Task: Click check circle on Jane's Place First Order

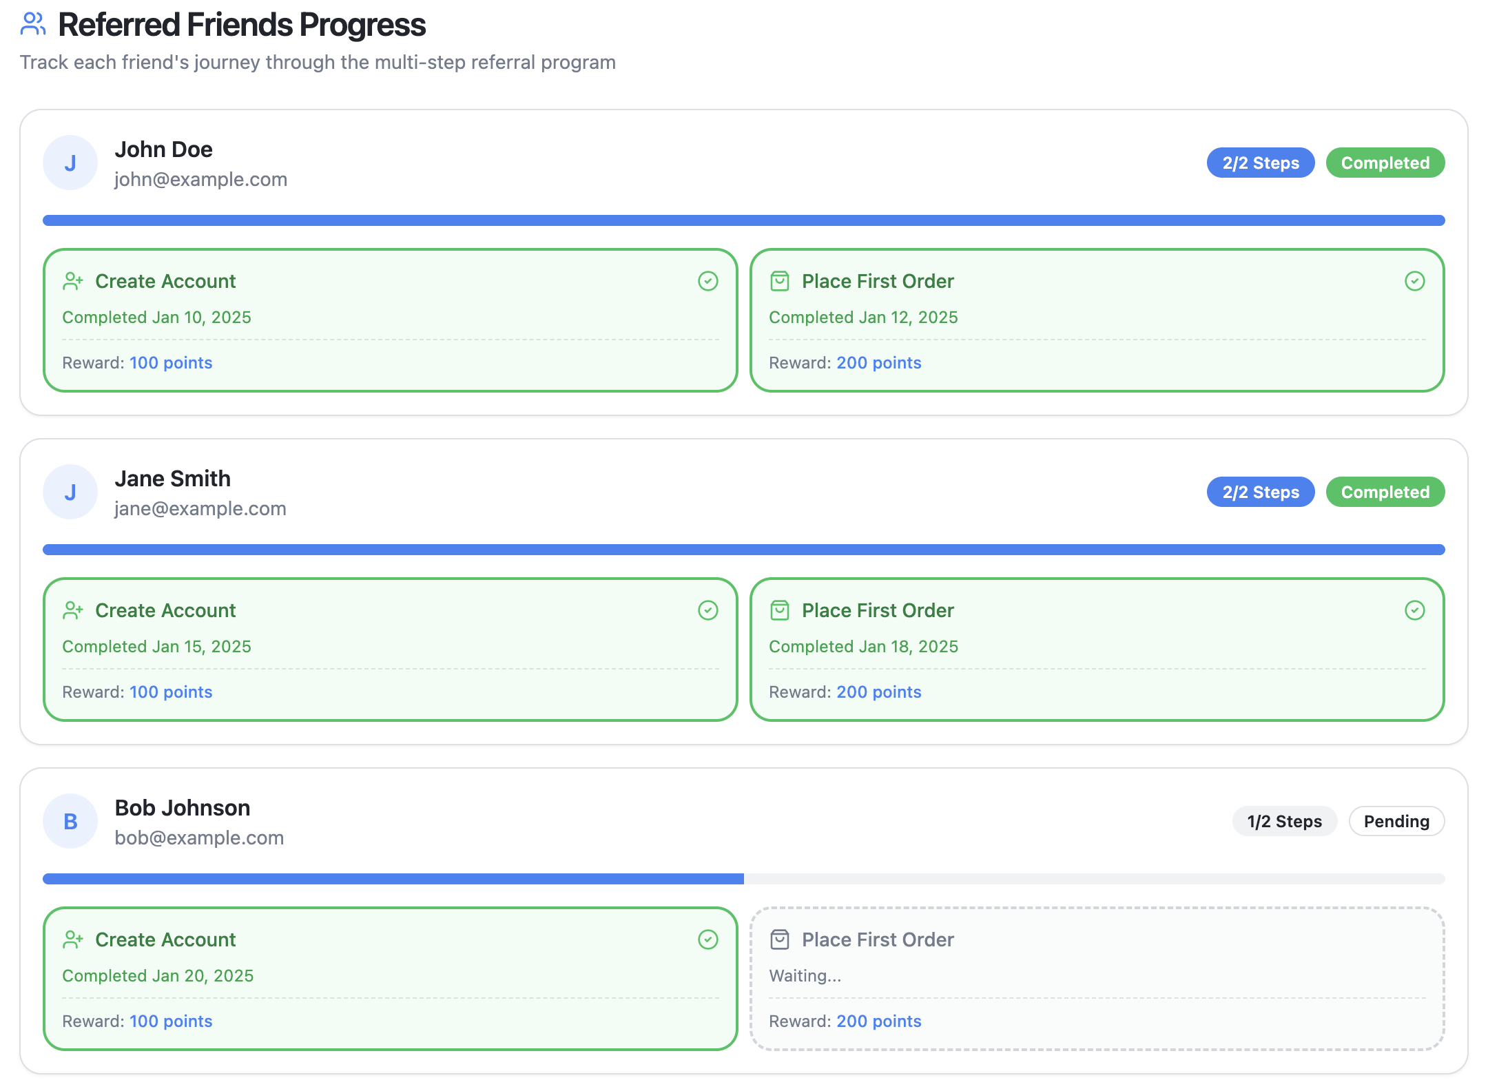Action: tap(1414, 610)
